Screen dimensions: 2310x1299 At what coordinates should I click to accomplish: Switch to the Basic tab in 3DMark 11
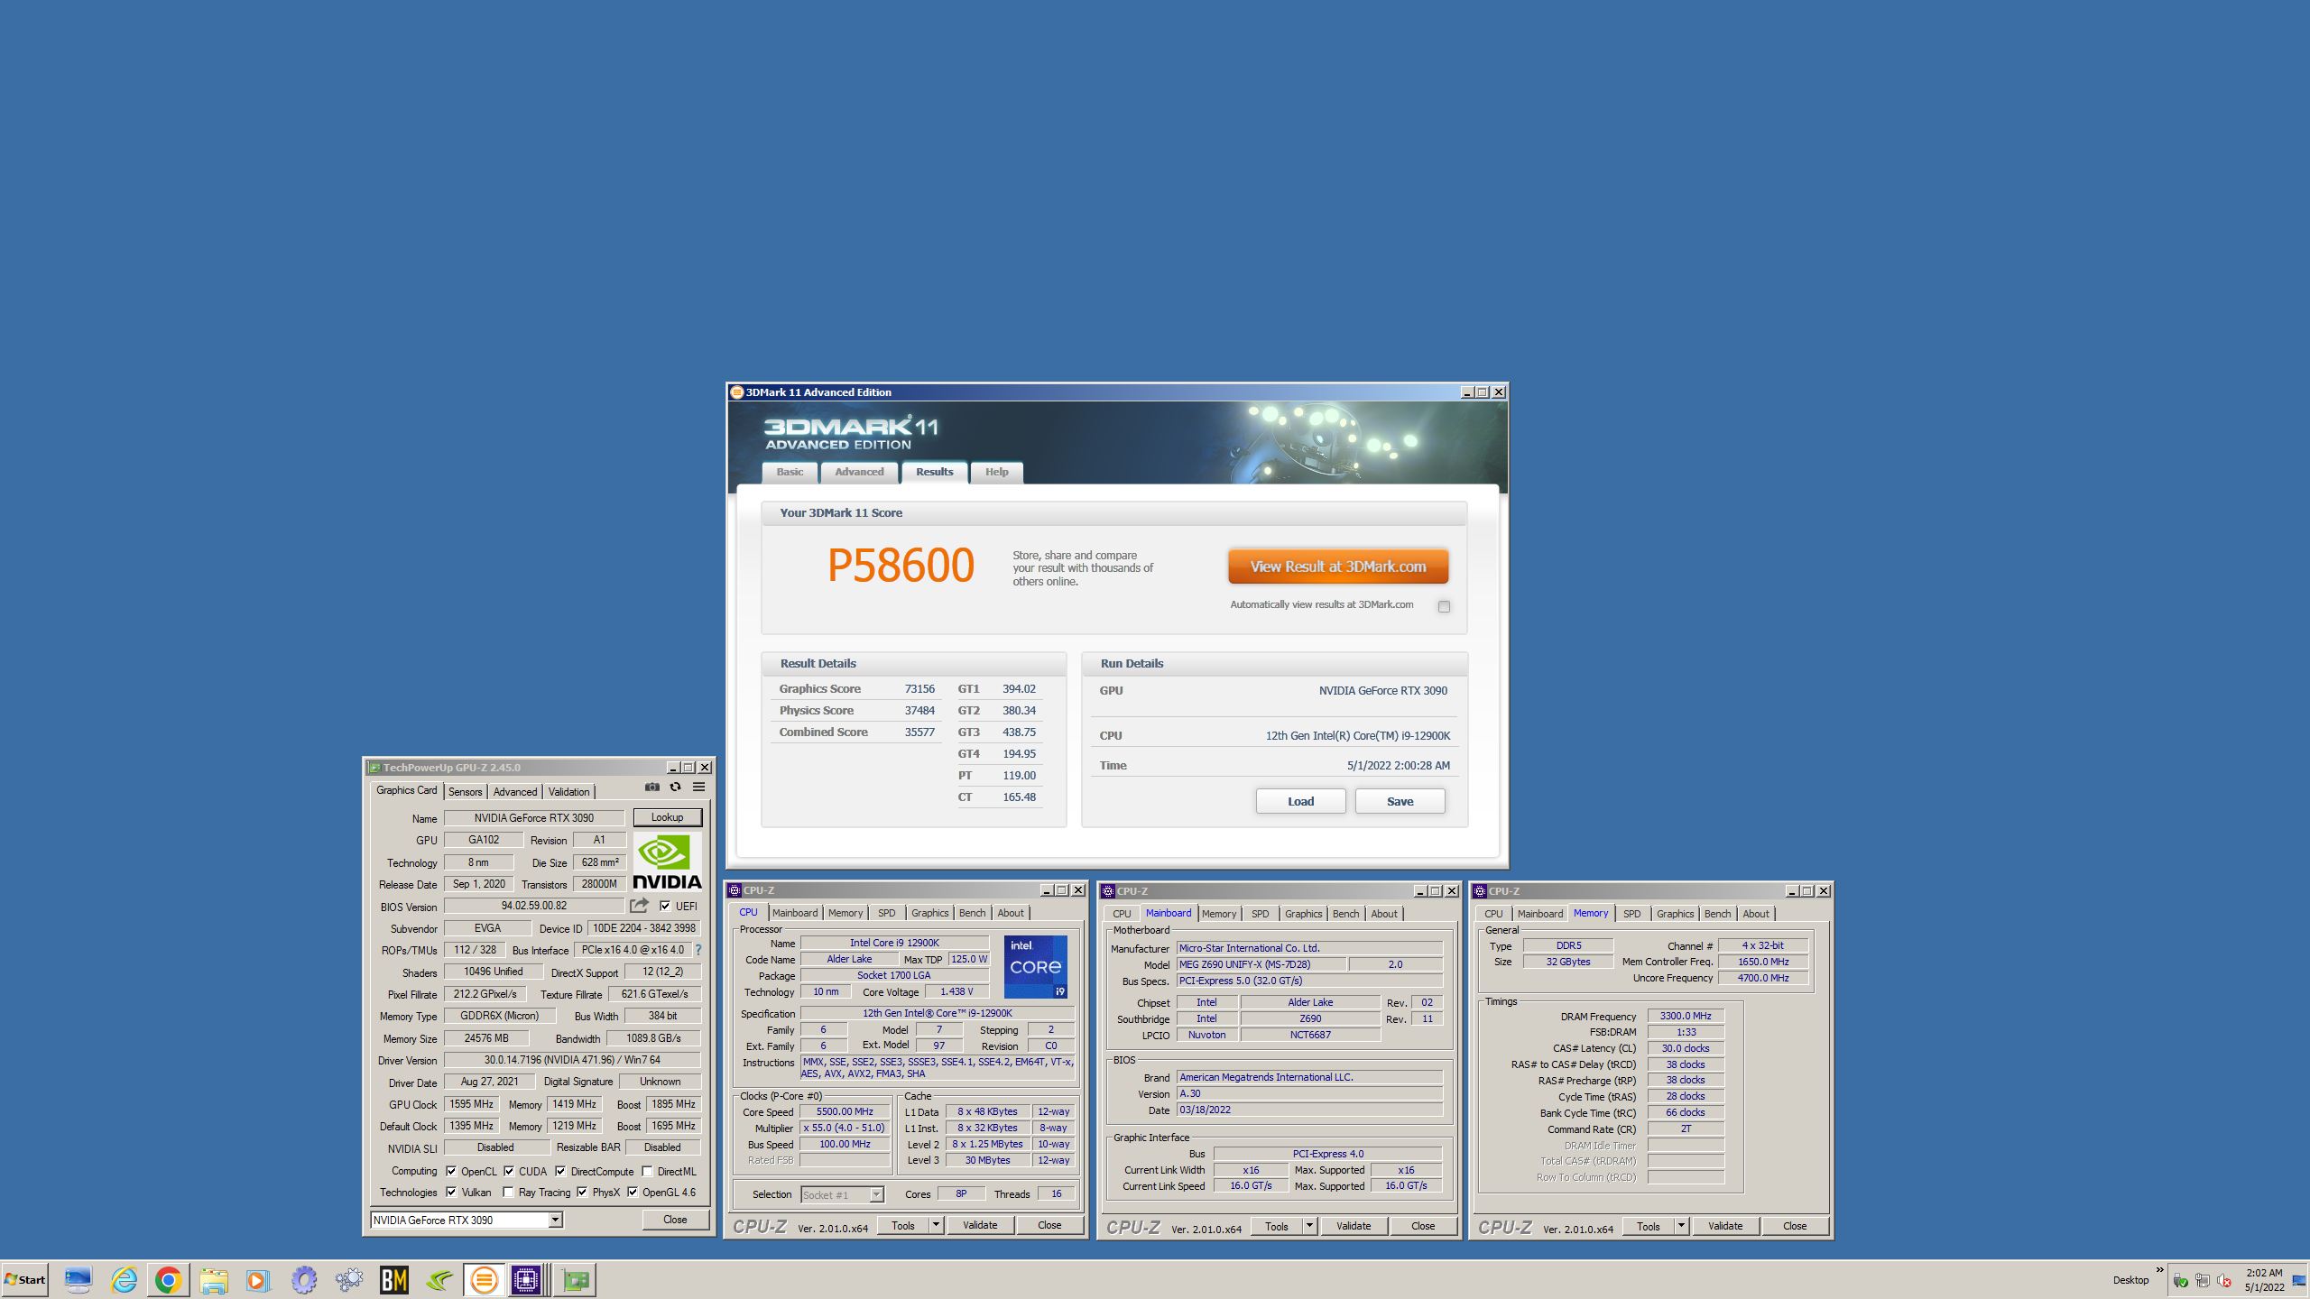[x=790, y=472]
